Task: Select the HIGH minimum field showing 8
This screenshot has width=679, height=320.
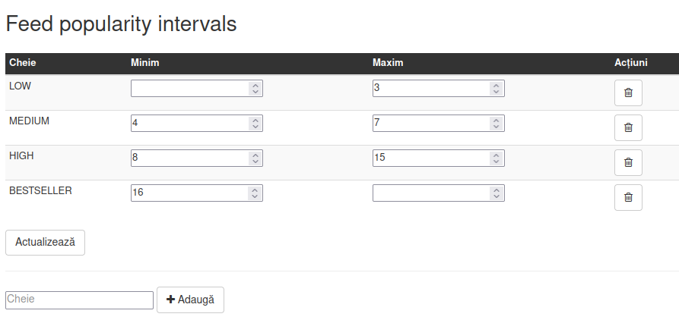Action: (197, 158)
